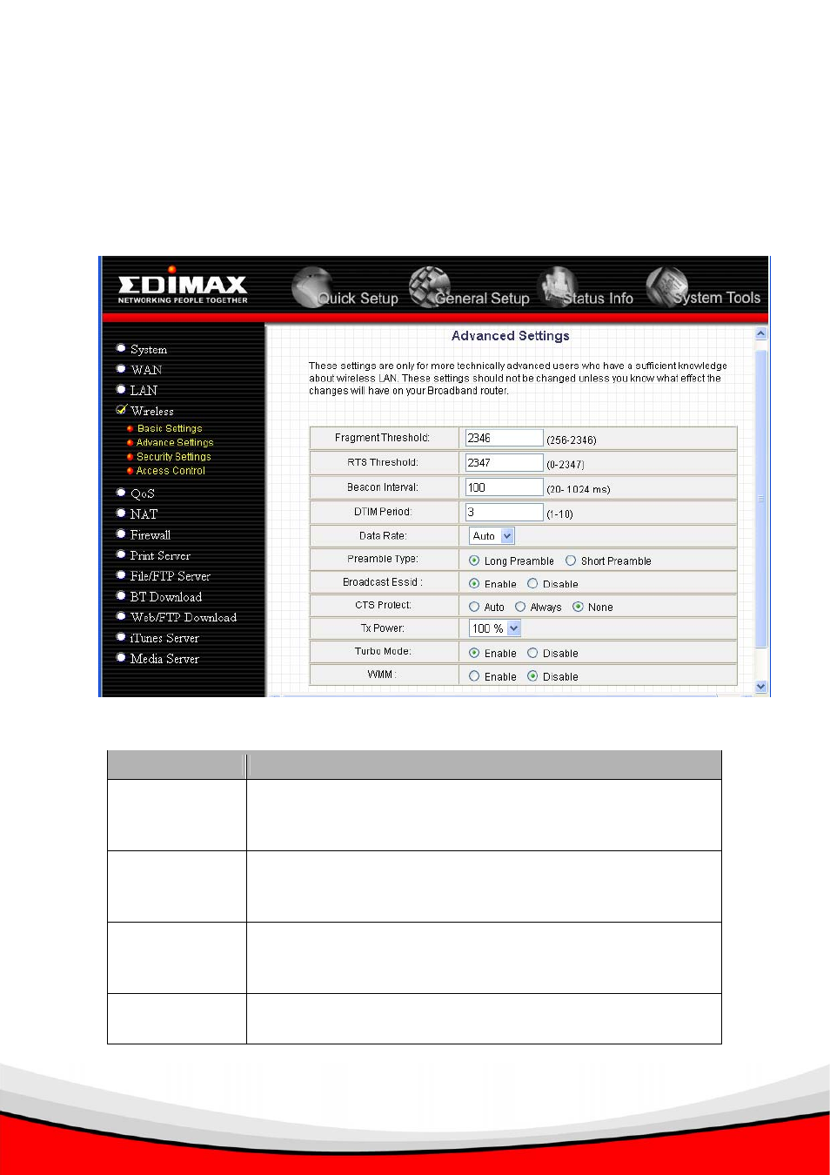The height and width of the screenshot is (1175, 830).
Task: Open System Tools from the top navigation
Action: click(704, 289)
